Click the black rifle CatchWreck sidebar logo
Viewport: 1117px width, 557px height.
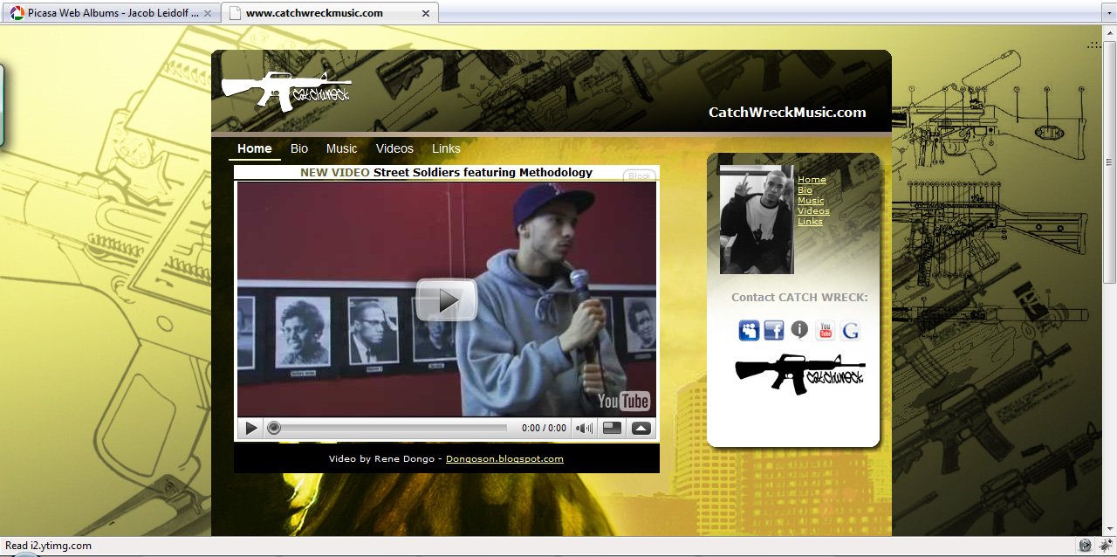coord(799,373)
